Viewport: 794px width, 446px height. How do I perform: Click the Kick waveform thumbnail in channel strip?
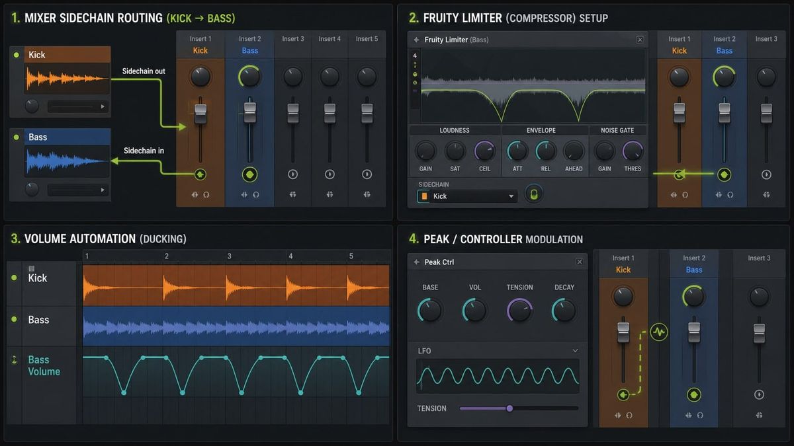(67, 80)
